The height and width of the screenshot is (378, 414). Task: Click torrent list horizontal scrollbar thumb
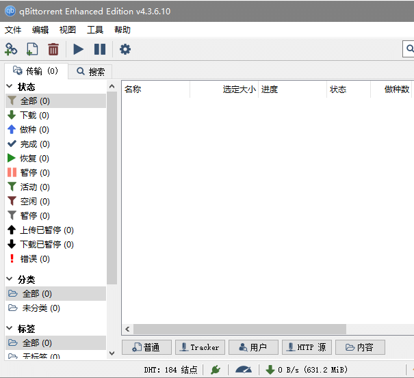click(x=240, y=329)
